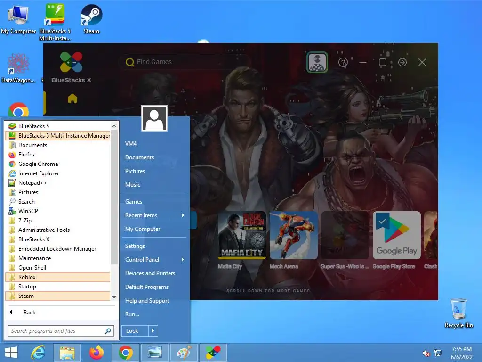The height and width of the screenshot is (362, 482).
Task: Open the My Computer desktop icon
Action: tap(18, 20)
